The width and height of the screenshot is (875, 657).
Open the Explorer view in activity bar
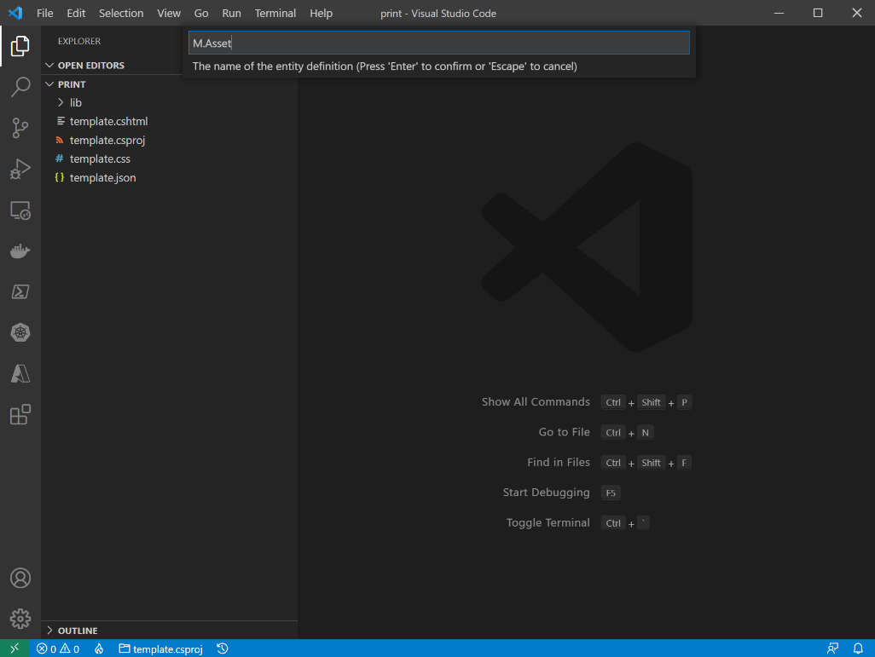coord(20,46)
